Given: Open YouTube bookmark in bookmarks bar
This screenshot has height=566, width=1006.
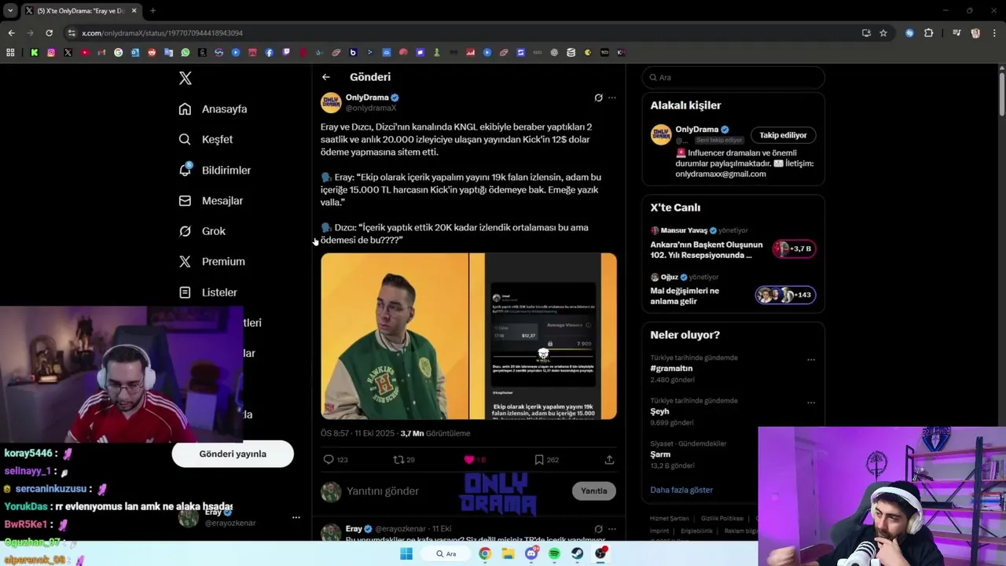Looking at the screenshot, I should (85, 53).
